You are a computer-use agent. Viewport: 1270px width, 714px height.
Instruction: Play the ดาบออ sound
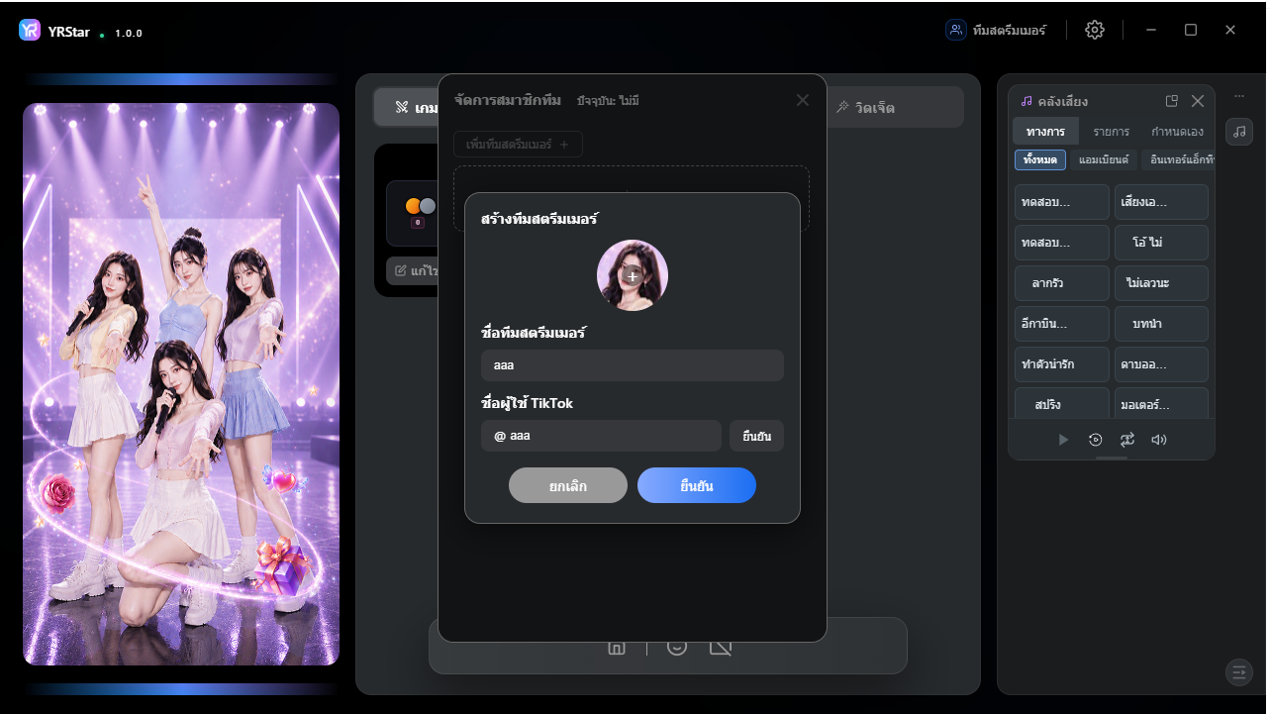point(1161,364)
